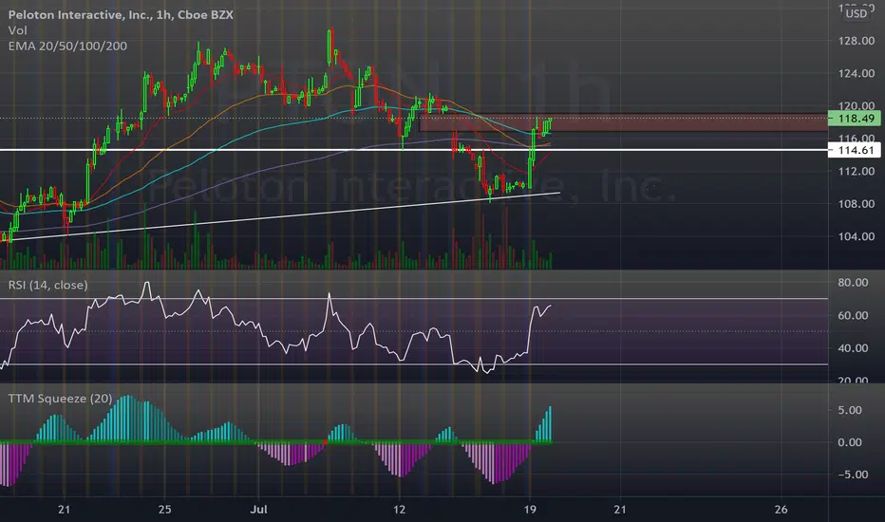This screenshot has width=885, height=522.
Task: Click the RSI 60.00 scale value
Action: pyautogui.click(x=853, y=315)
